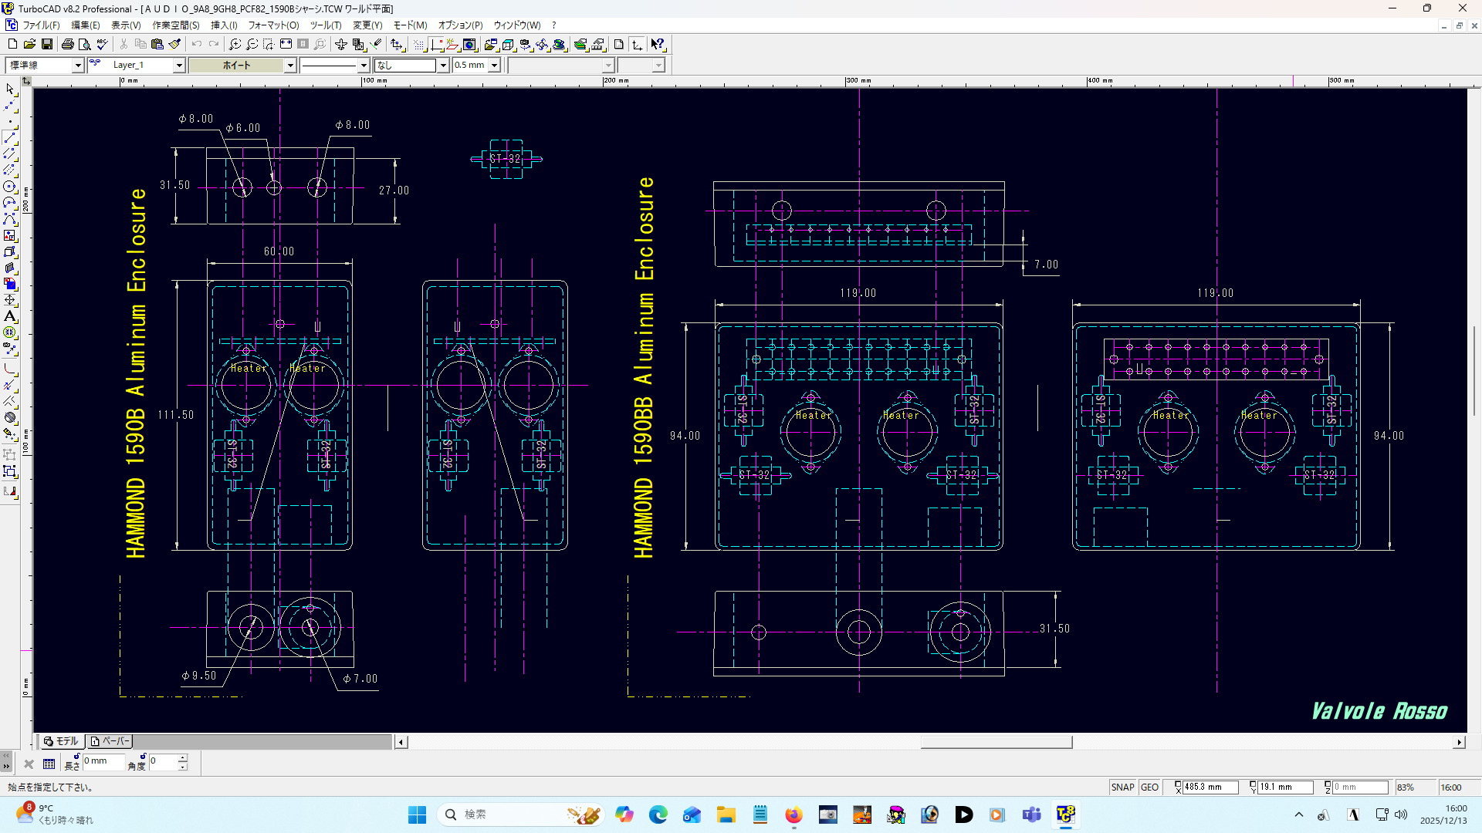
Task: Toggle the GEO status bar button
Action: pyautogui.click(x=1149, y=787)
